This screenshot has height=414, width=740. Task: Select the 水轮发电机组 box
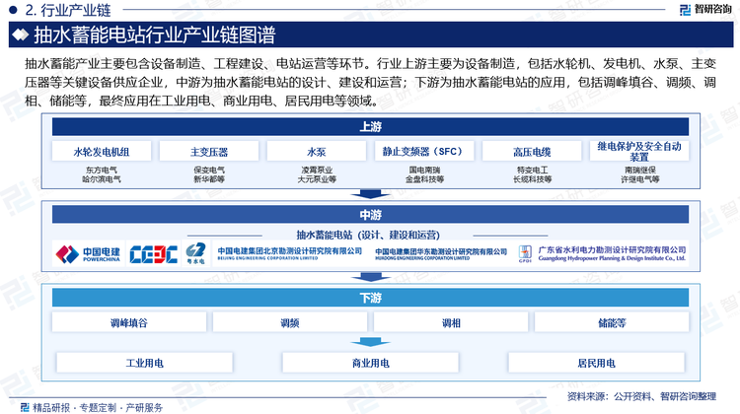tap(102, 152)
